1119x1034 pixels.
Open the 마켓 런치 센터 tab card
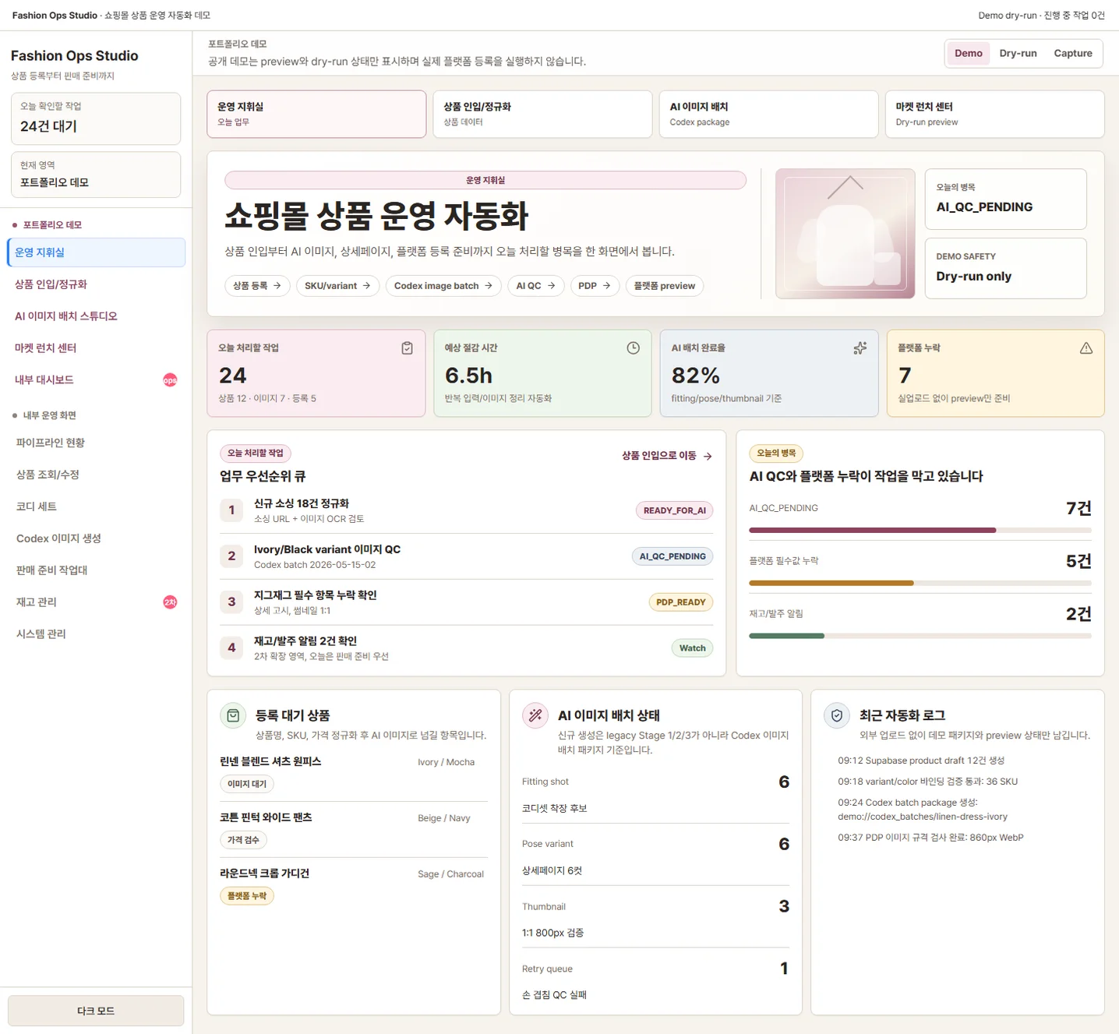994,114
